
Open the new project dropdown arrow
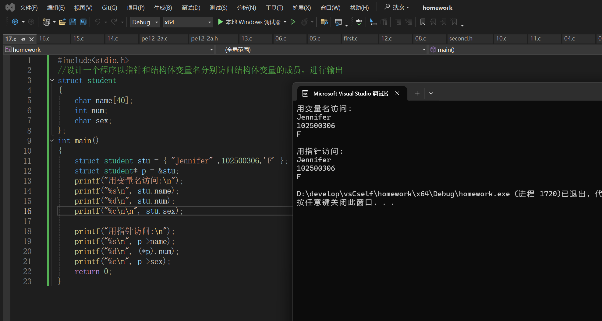tap(54, 22)
